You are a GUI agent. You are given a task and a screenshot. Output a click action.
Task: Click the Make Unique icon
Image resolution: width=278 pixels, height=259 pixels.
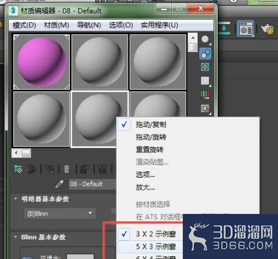pyautogui.click(x=103, y=169)
